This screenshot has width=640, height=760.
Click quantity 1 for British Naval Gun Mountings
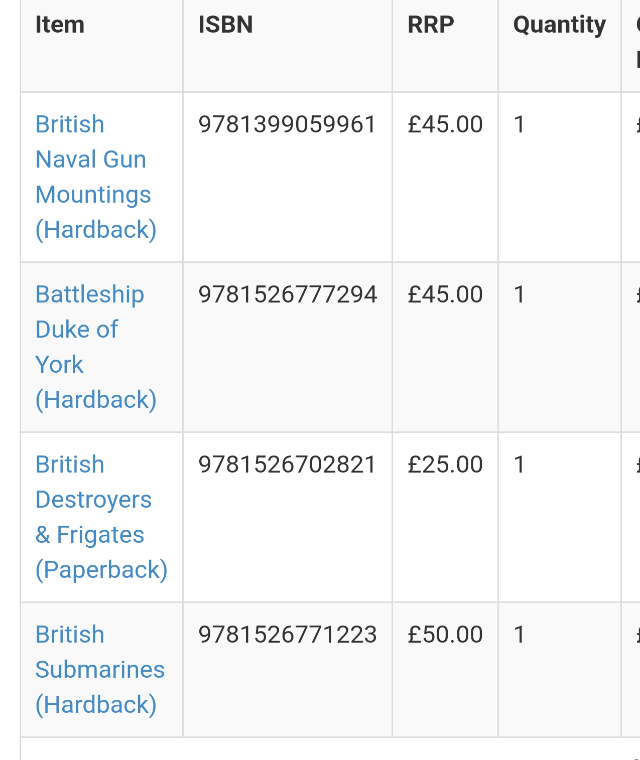click(x=520, y=124)
